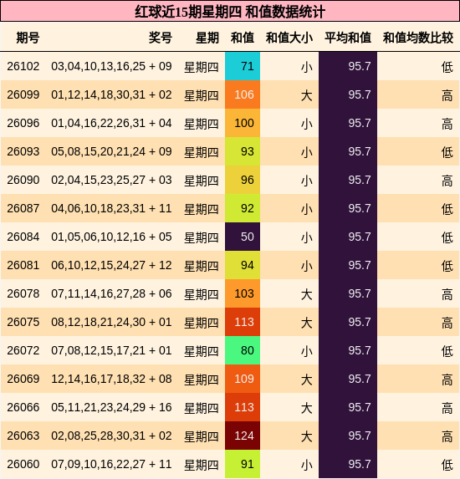Click numbers 08,12,18,21,24,30 + 01
Image resolution: width=460 pixels, height=479 pixels.
coord(111,322)
